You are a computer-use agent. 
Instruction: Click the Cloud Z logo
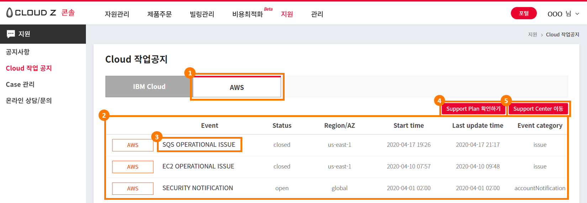click(41, 13)
